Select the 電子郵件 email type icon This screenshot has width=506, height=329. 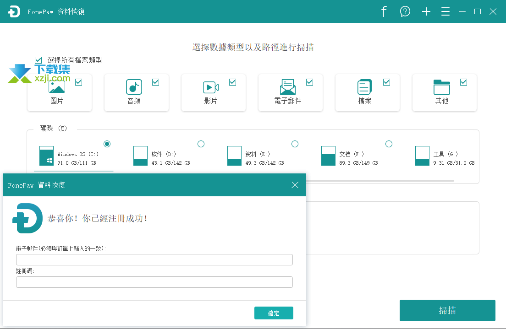(x=287, y=86)
